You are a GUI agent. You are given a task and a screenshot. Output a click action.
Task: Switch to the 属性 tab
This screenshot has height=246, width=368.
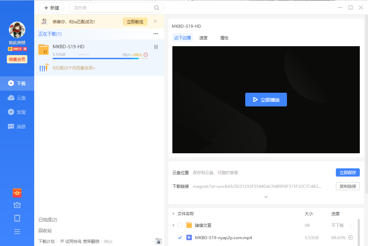pyautogui.click(x=224, y=38)
